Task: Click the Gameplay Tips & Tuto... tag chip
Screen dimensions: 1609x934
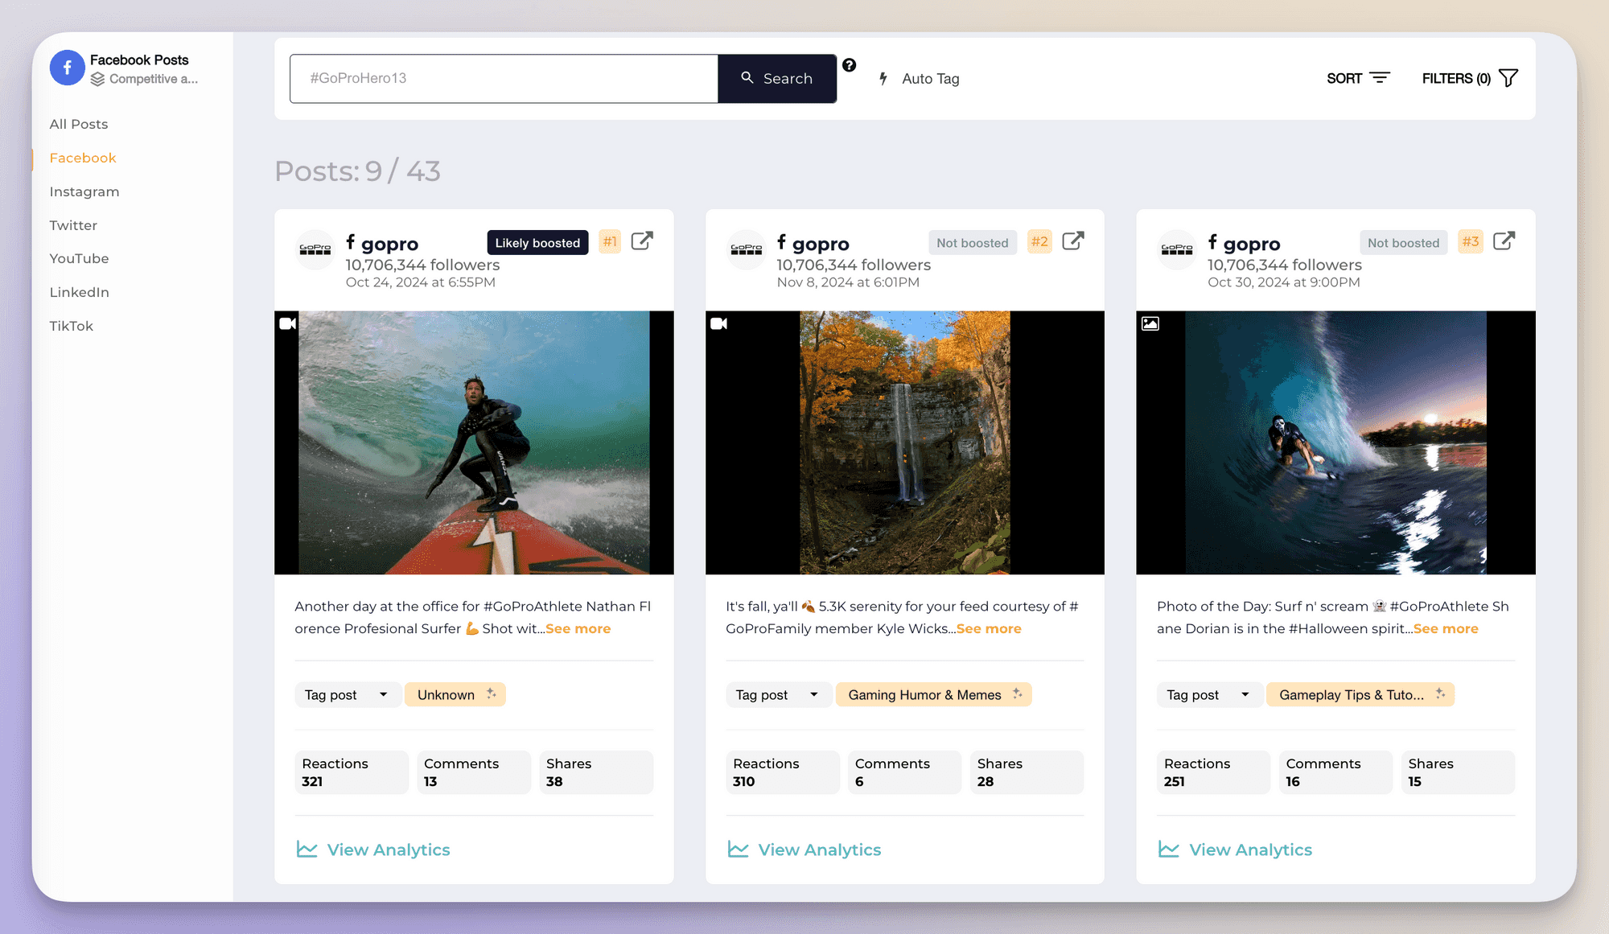Action: tap(1360, 694)
